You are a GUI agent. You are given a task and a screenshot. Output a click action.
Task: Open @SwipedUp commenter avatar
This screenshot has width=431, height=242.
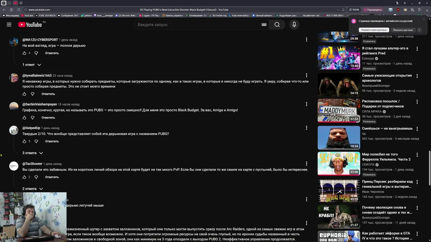[14, 130]
